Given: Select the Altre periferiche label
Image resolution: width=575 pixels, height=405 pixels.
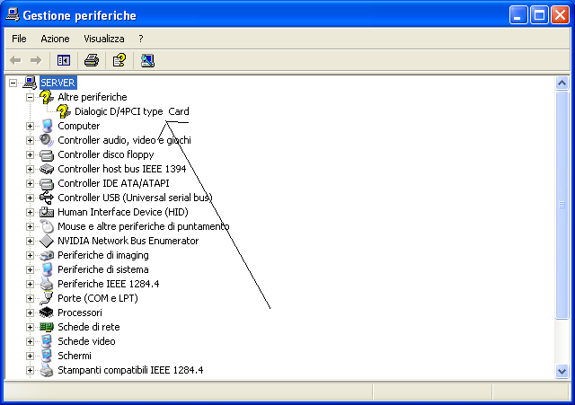Looking at the screenshot, I should click(x=93, y=97).
